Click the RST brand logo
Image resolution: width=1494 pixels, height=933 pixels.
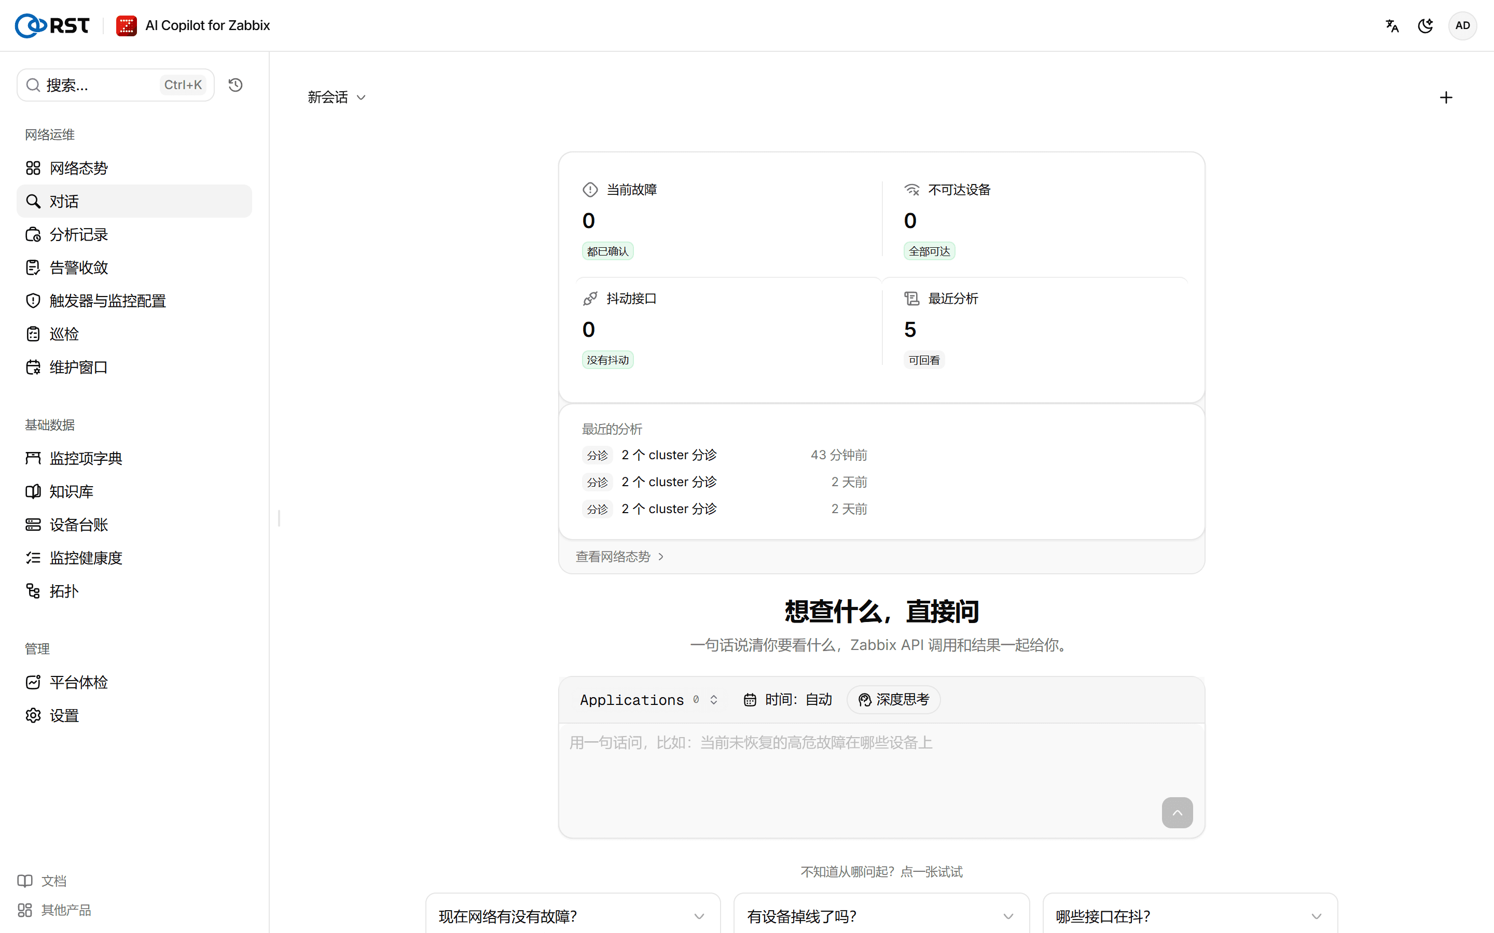[x=52, y=25]
